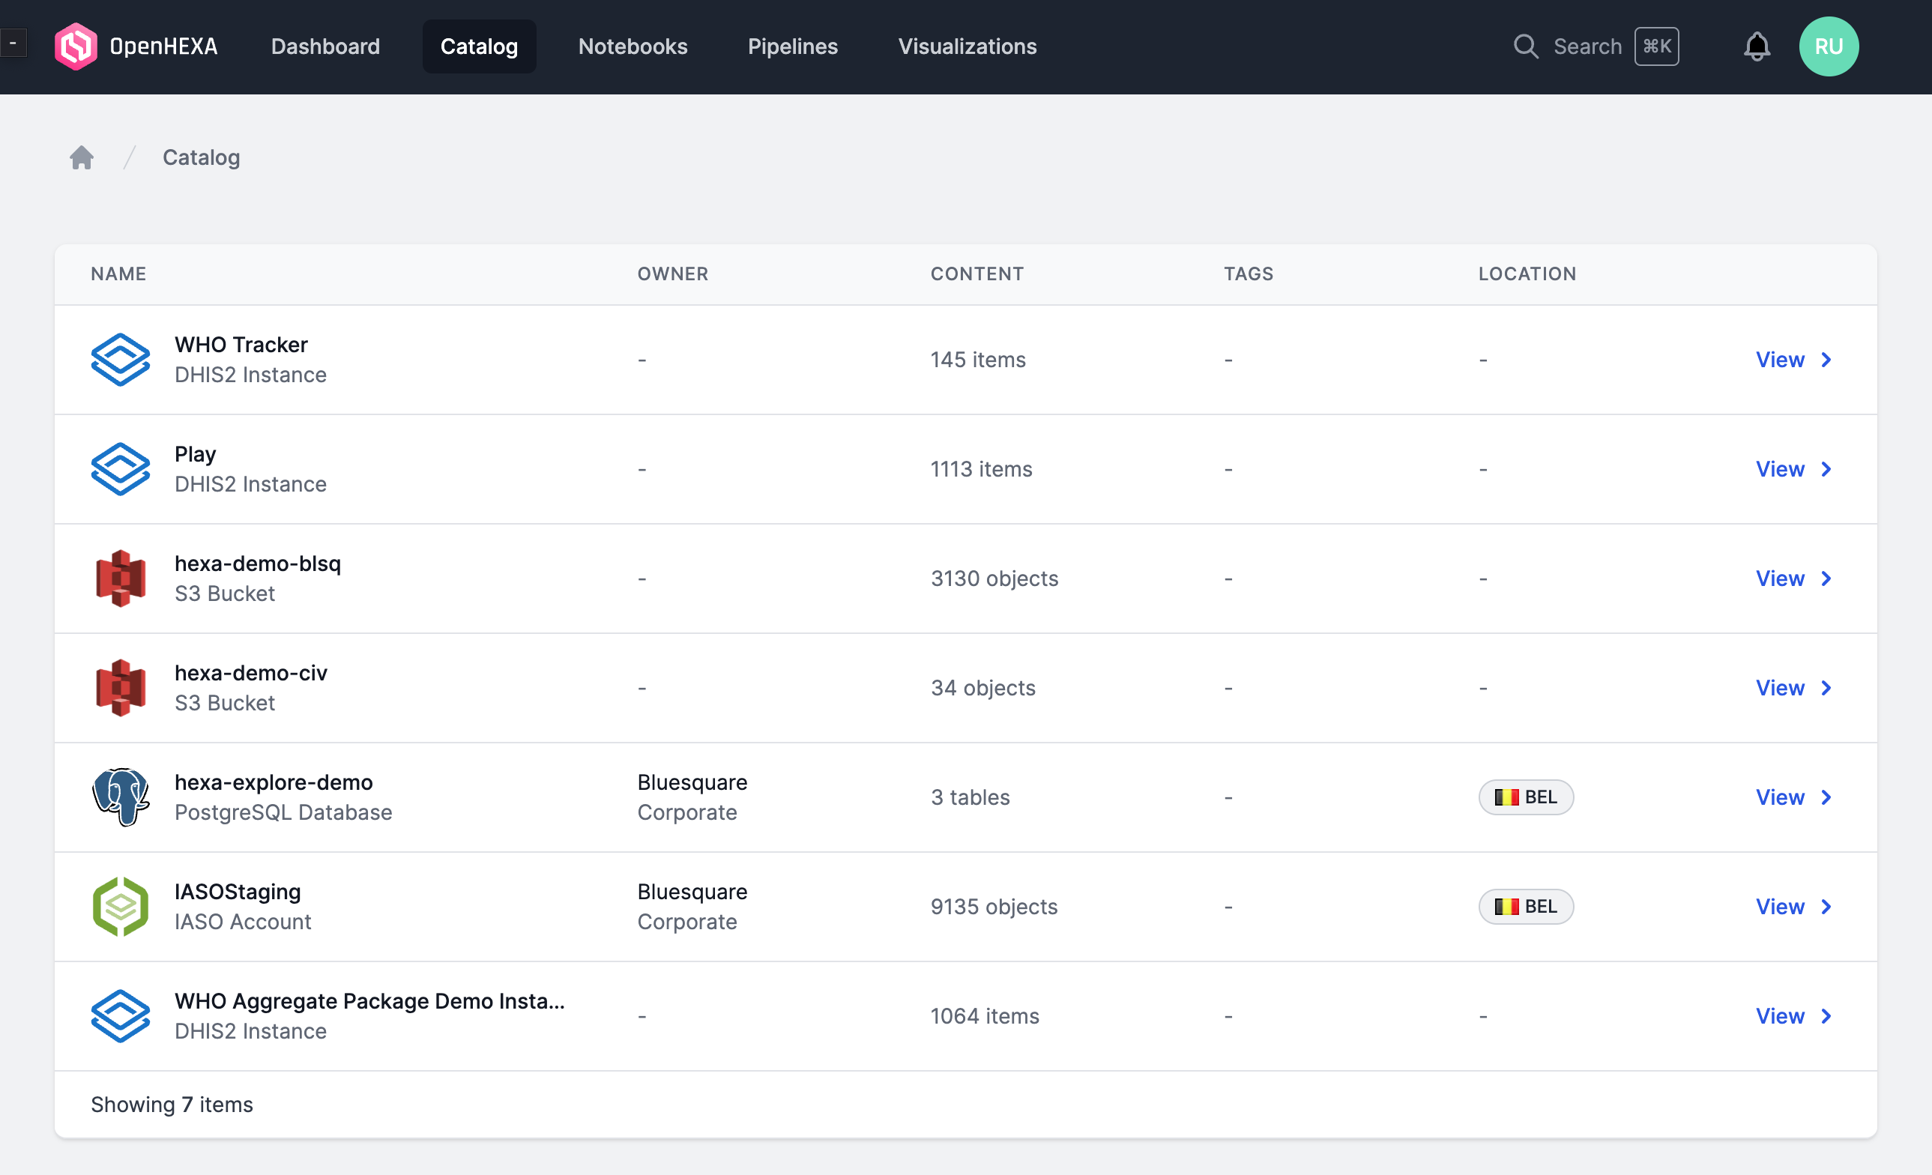
Task: Click the WHO Tracker name text
Action: click(241, 345)
